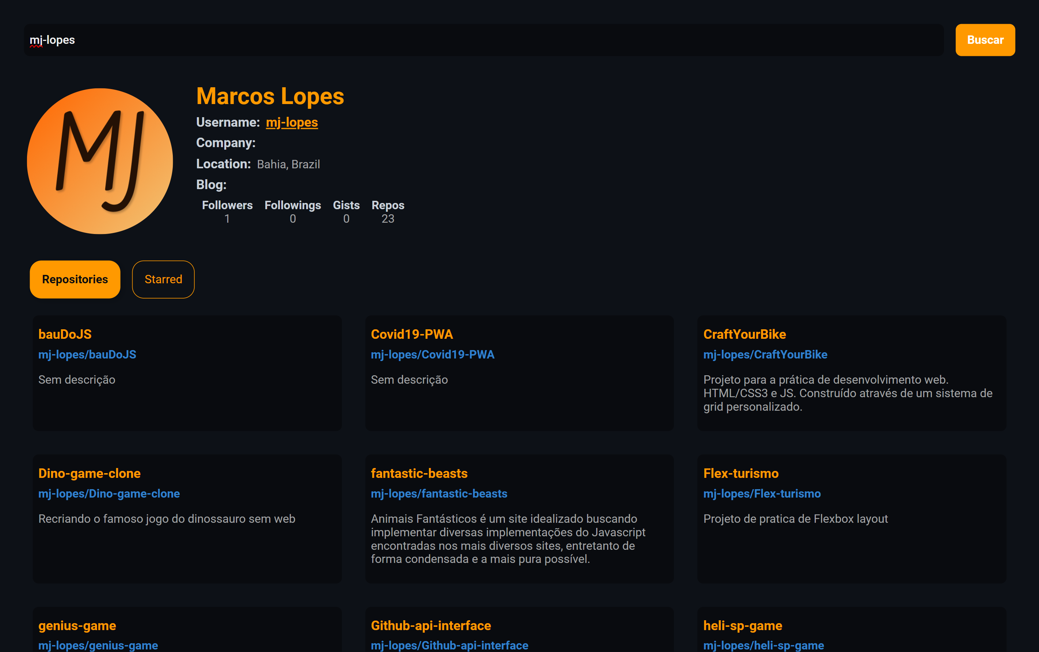
Task: Open the mj-lopes/fantastic-beasts repository link
Action: point(439,493)
